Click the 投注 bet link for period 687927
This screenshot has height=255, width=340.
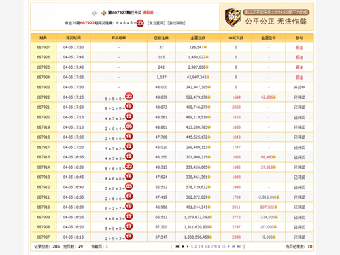(x=299, y=47)
